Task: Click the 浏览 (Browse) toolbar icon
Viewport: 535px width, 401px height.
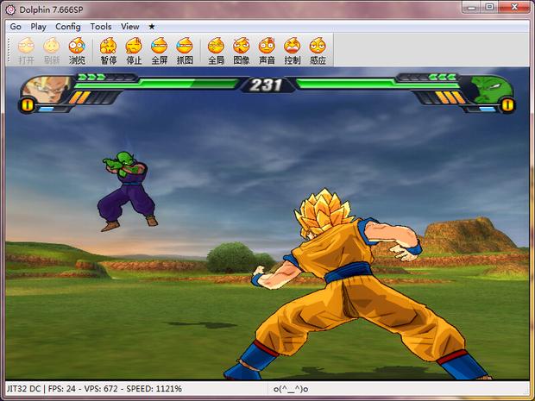Action: [77, 51]
